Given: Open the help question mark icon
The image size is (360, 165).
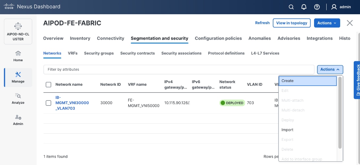Looking at the screenshot, I should (x=317, y=7).
